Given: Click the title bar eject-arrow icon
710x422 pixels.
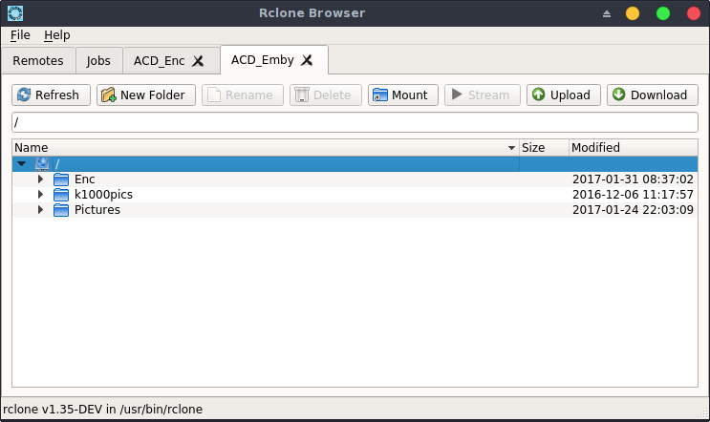Looking at the screenshot, I should pos(607,14).
